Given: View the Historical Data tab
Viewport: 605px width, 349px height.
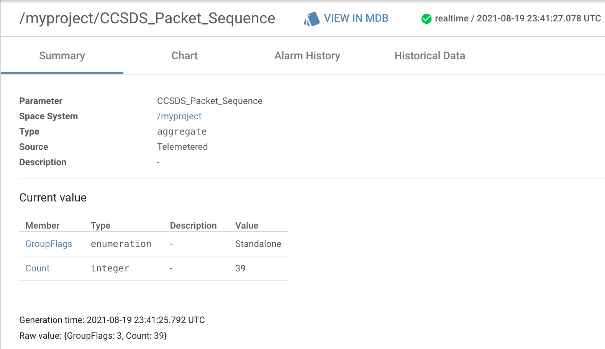Looking at the screenshot, I should [430, 56].
